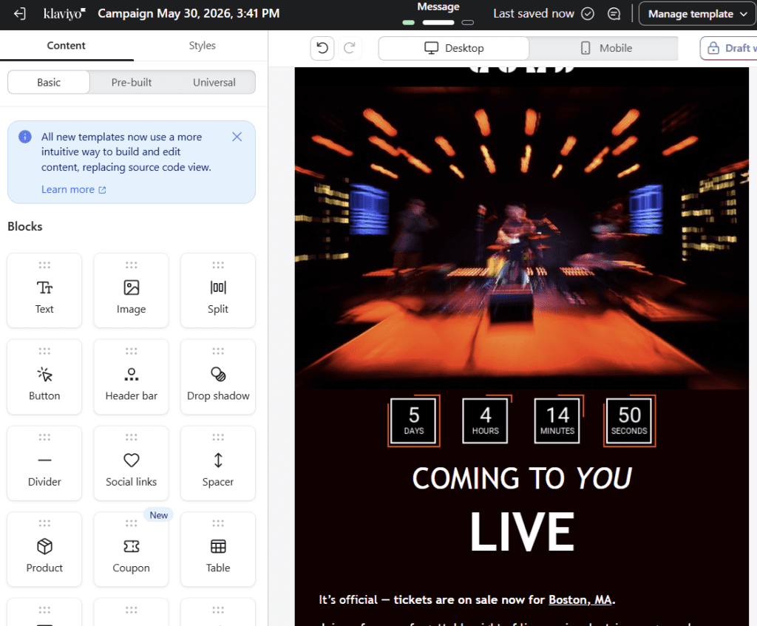The height and width of the screenshot is (626, 757).
Task: Click the Klaviyo logo
Action: tap(64, 13)
